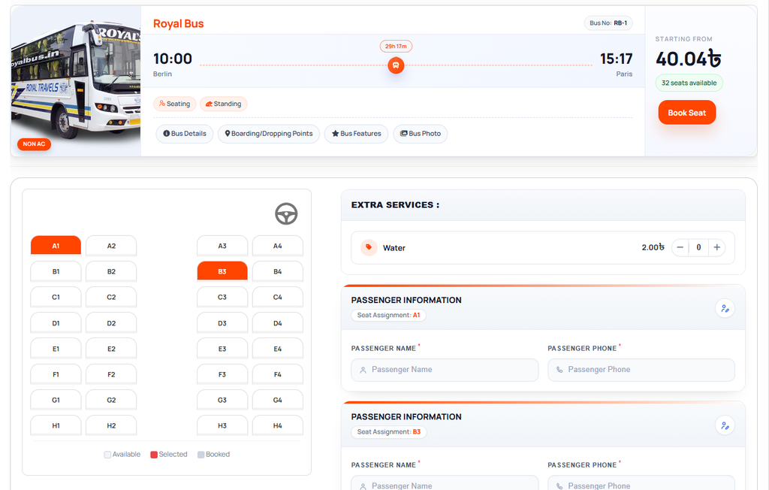Click the 32 seats available badge
The image size is (769, 490).
689,83
